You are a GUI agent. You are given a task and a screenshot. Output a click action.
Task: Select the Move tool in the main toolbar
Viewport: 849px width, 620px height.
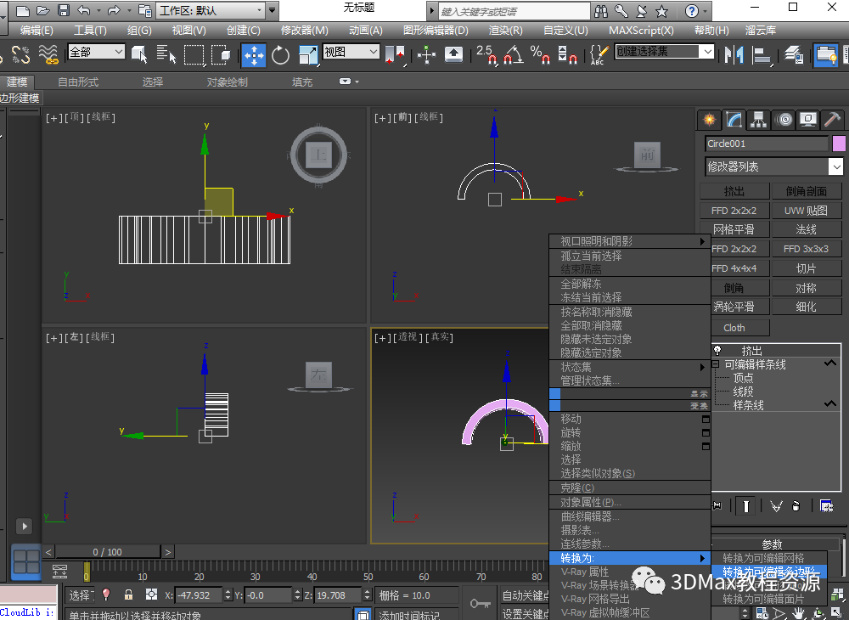(x=253, y=55)
